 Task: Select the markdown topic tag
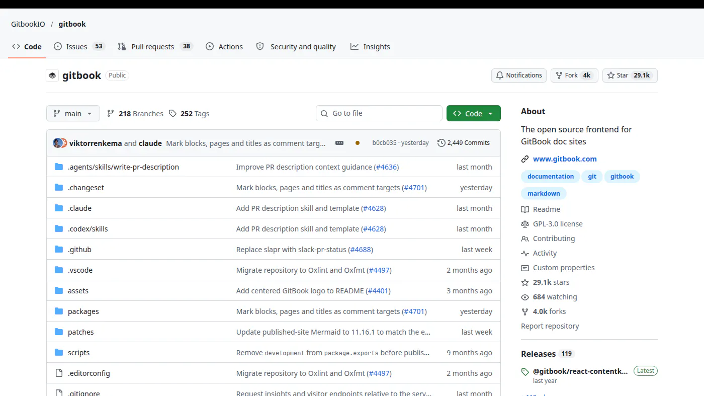pyautogui.click(x=544, y=194)
